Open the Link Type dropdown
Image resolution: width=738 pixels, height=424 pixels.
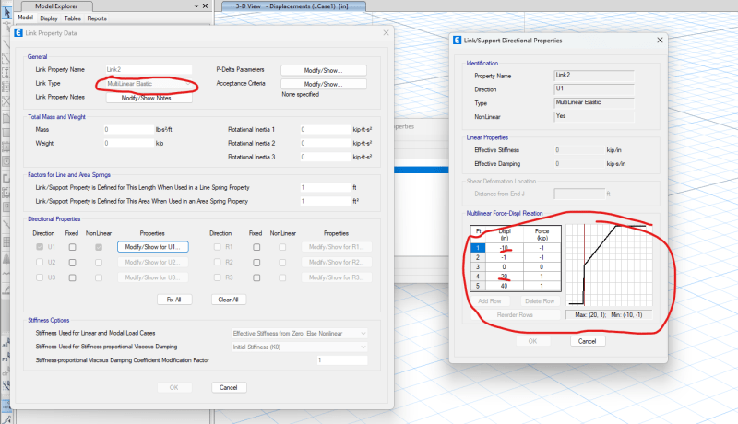click(x=149, y=84)
